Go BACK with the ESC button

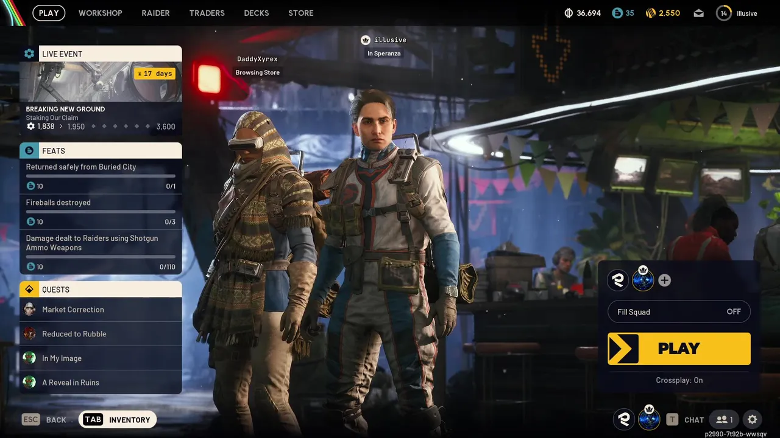44,419
